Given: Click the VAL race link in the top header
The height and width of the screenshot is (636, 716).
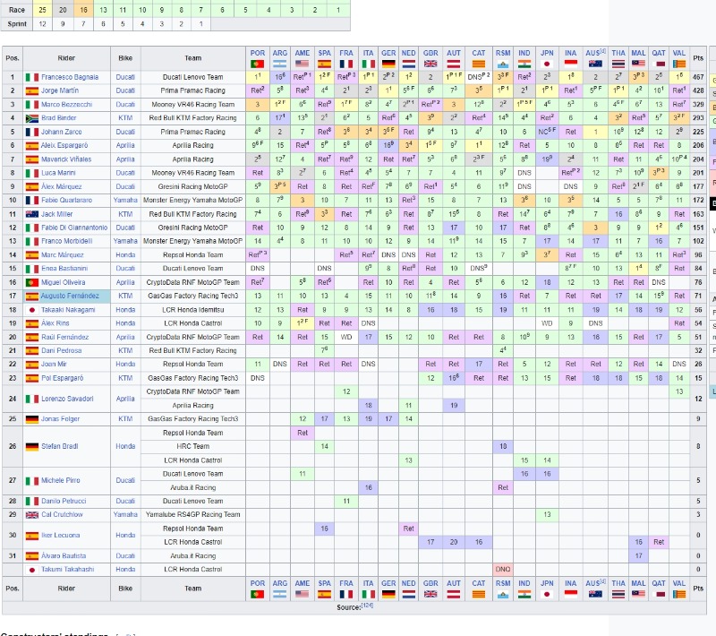Looking at the screenshot, I should point(679,54).
